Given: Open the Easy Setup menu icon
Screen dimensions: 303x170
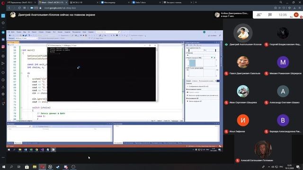Looking at the screenshot, I should (300, 8).
